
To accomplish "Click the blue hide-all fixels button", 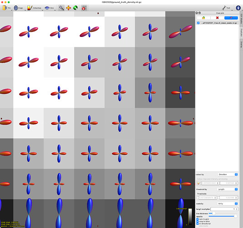I will click(x=231, y=18).
